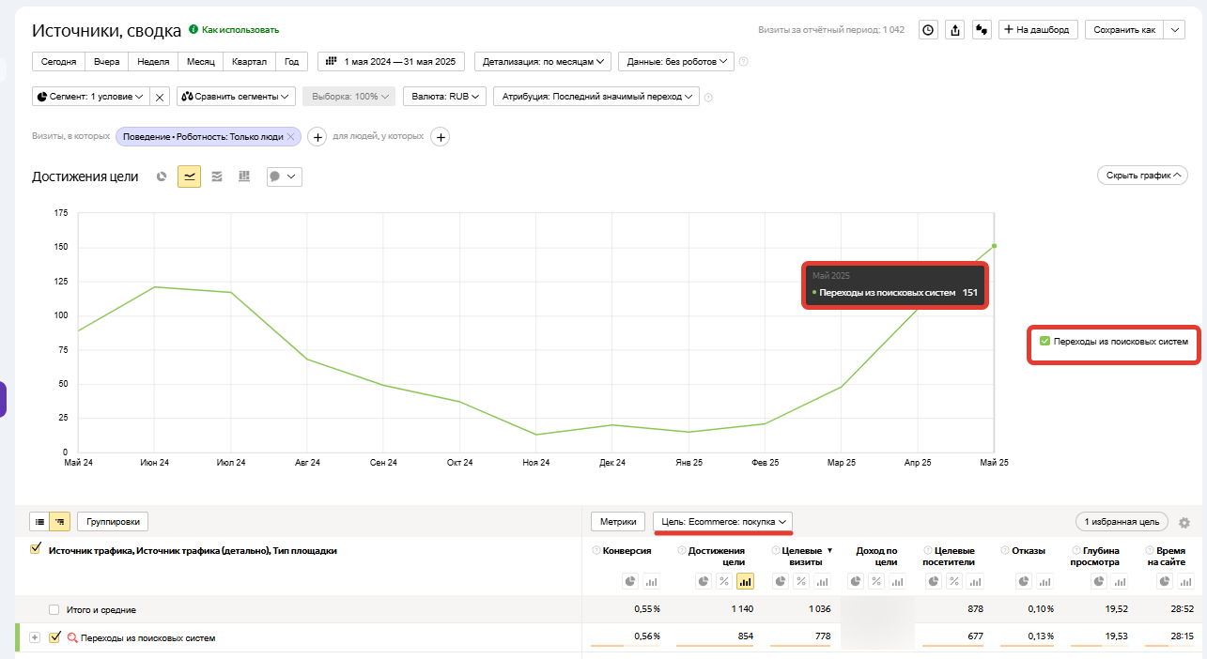Viewport: 1207px width, 659px height.
Task: Click 'Как использовать' help link
Action: pos(240,30)
